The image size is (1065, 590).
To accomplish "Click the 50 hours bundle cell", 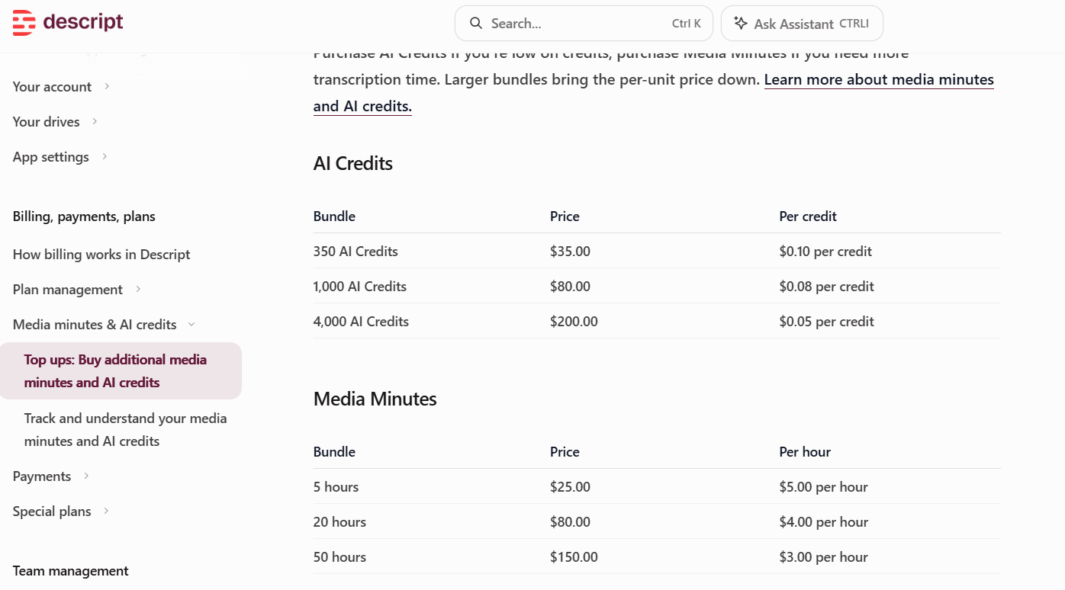I will point(339,557).
